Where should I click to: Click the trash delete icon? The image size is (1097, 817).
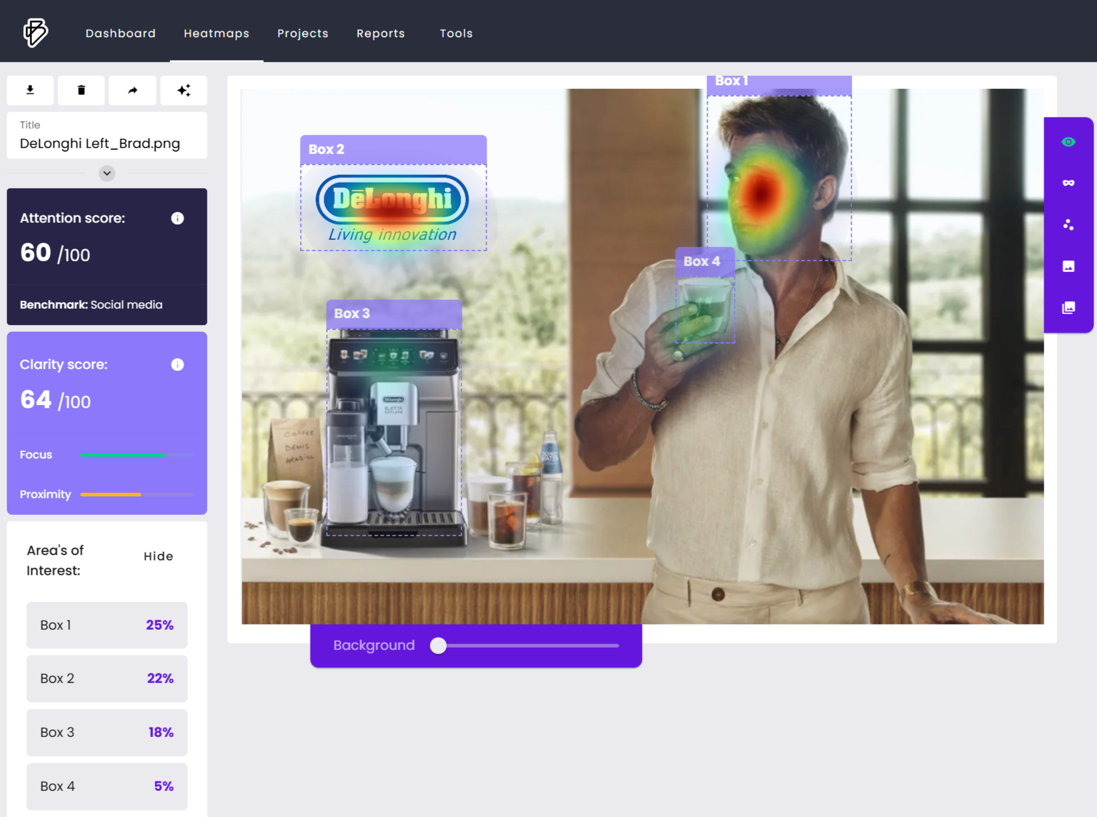coord(81,90)
